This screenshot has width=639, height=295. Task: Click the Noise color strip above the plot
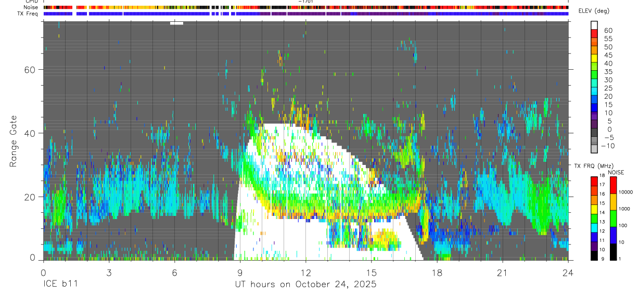[306, 7]
